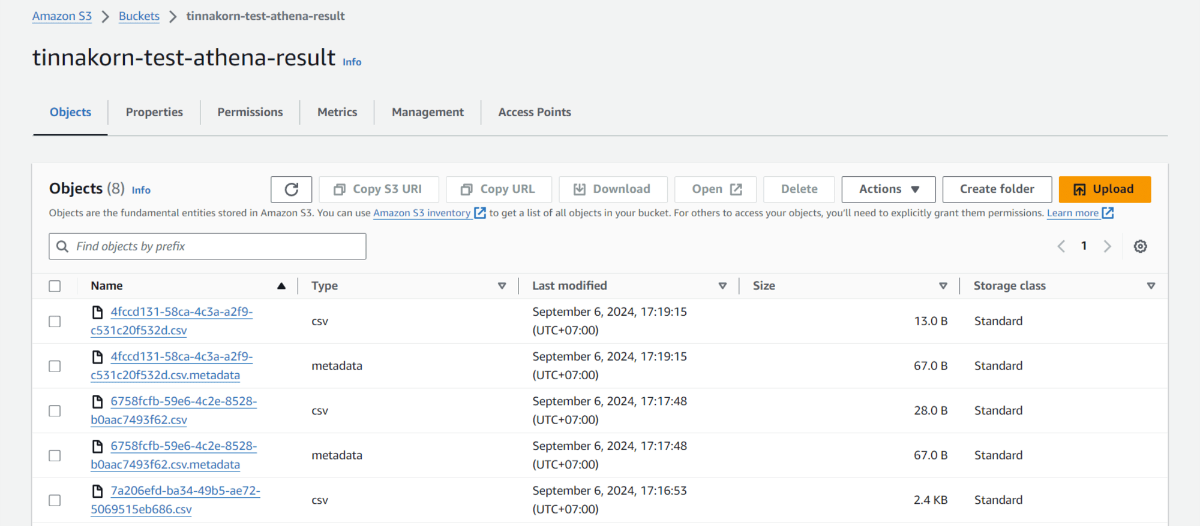Open 4fccd131-58ca-4c3a-a2f9-c531c20f532d.csv object

pyautogui.click(x=172, y=321)
